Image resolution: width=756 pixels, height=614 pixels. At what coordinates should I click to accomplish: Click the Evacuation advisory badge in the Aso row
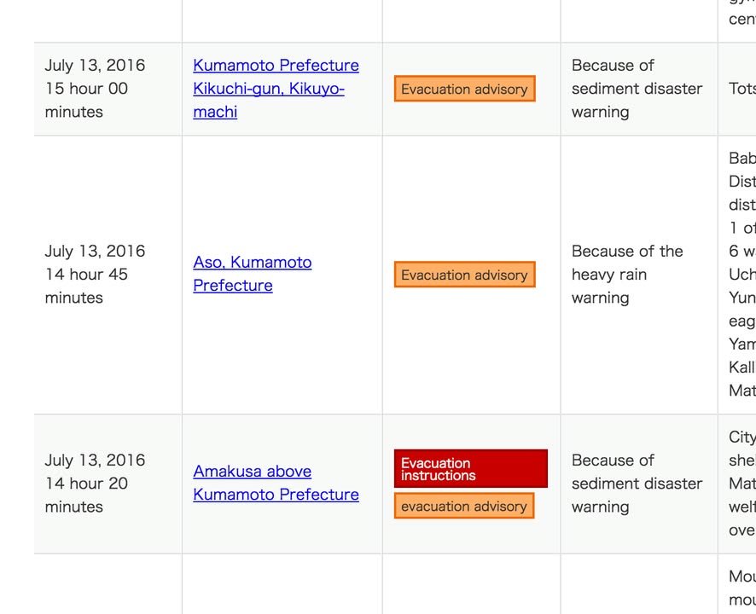(464, 275)
